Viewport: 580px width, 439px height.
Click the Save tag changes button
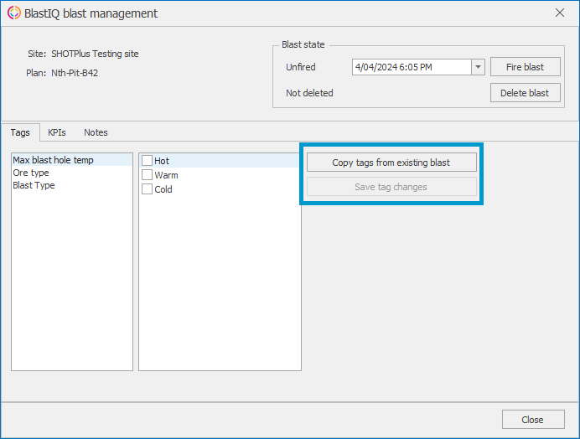[391, 187]
